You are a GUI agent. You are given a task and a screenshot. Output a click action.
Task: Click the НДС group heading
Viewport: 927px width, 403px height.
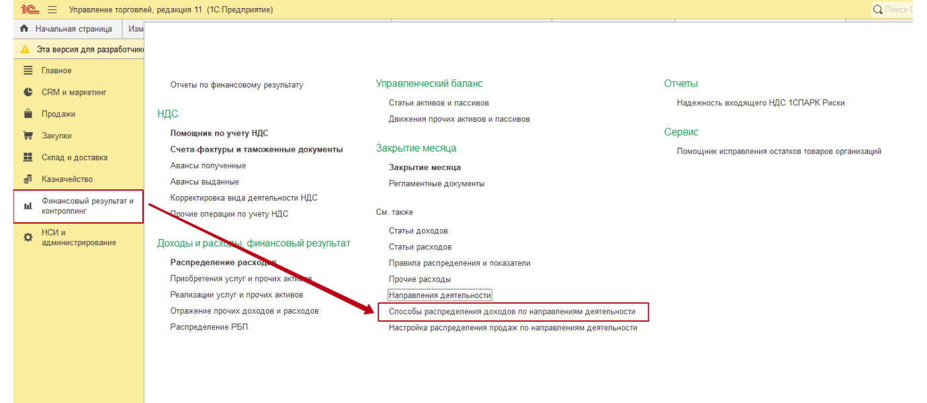[x=168, y=114]
